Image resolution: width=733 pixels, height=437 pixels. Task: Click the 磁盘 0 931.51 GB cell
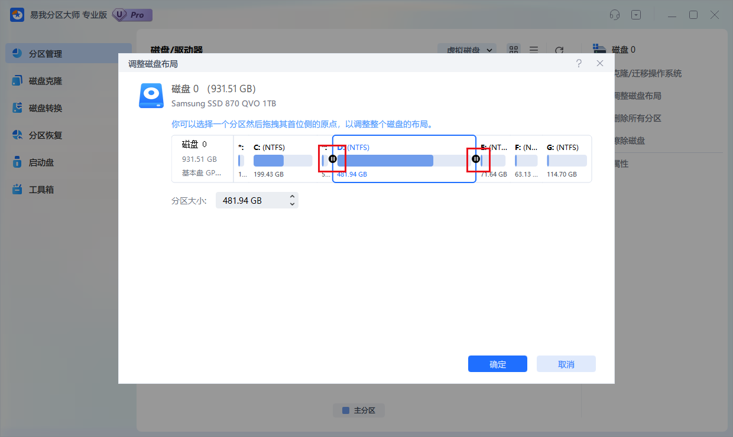click(x=203, y=159)
